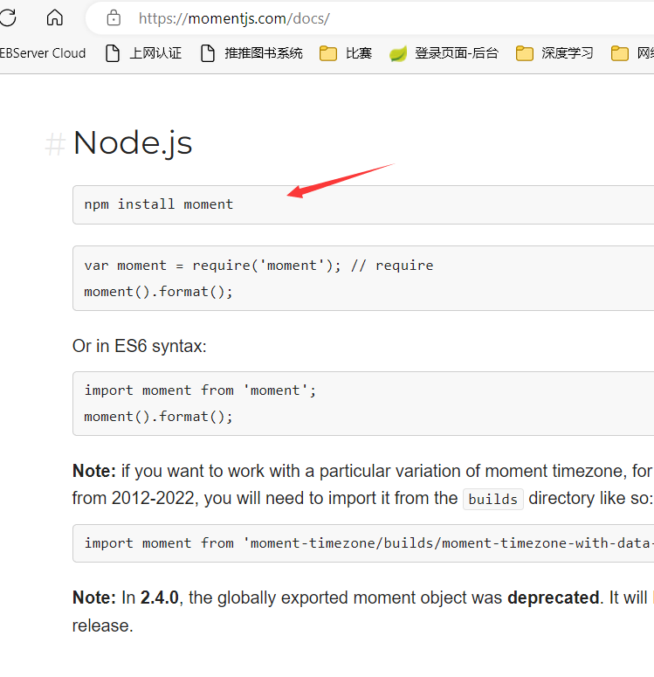Image resolution: width=654 pixels, height=677 pixels.
Task: Click the 'Or in ES6 syntax:' text
Action: click(x=140, y=346)
